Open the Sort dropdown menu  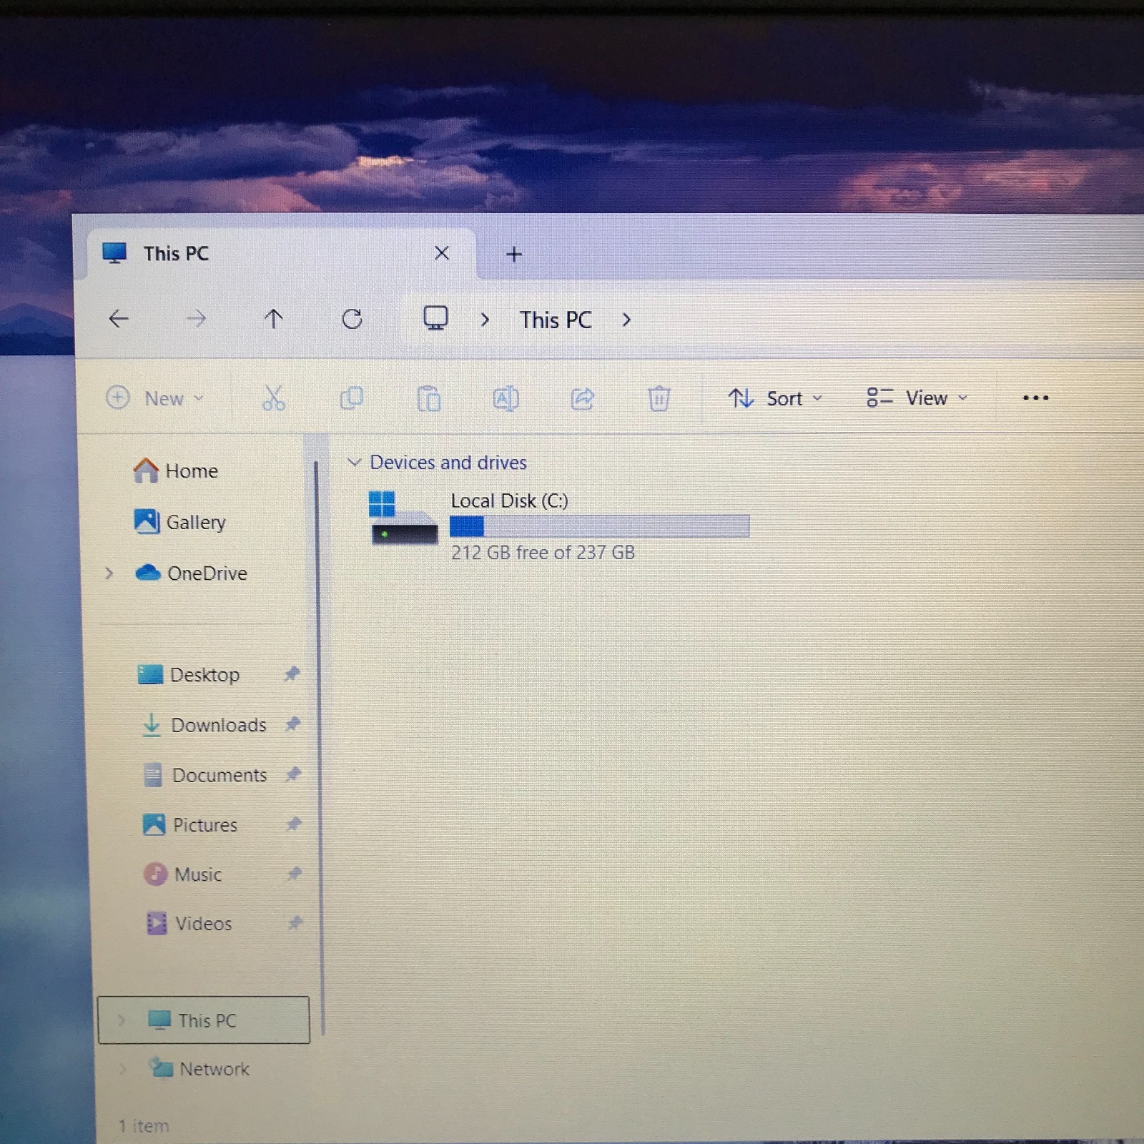click(776, 398)
